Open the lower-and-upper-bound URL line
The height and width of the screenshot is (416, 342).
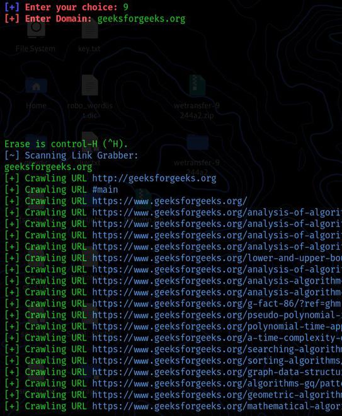pos(217,258)
